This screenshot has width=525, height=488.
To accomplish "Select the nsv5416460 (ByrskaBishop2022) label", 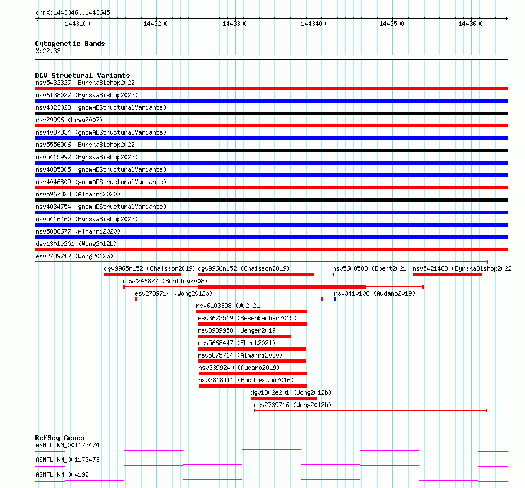I will (x=87, y=219).
